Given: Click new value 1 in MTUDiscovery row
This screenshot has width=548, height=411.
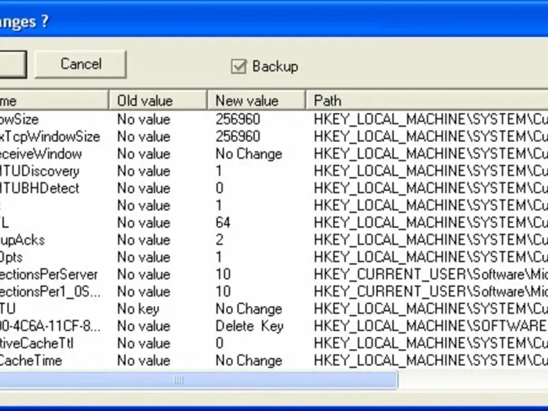Looking at the screenshot, I should (219, 171).
